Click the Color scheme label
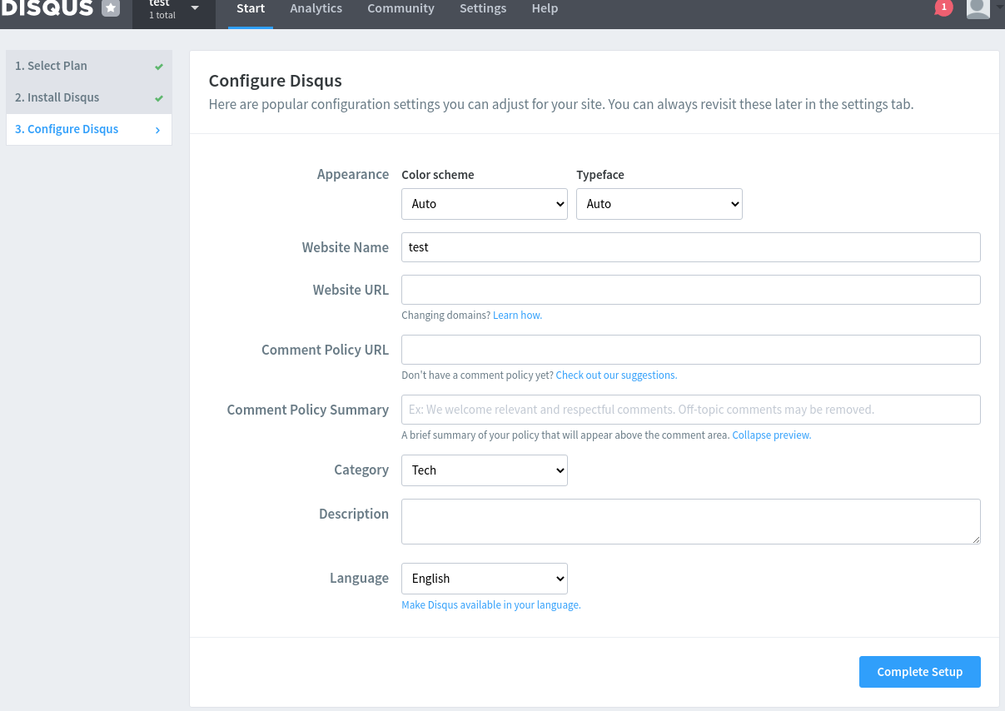 [438, 175]
